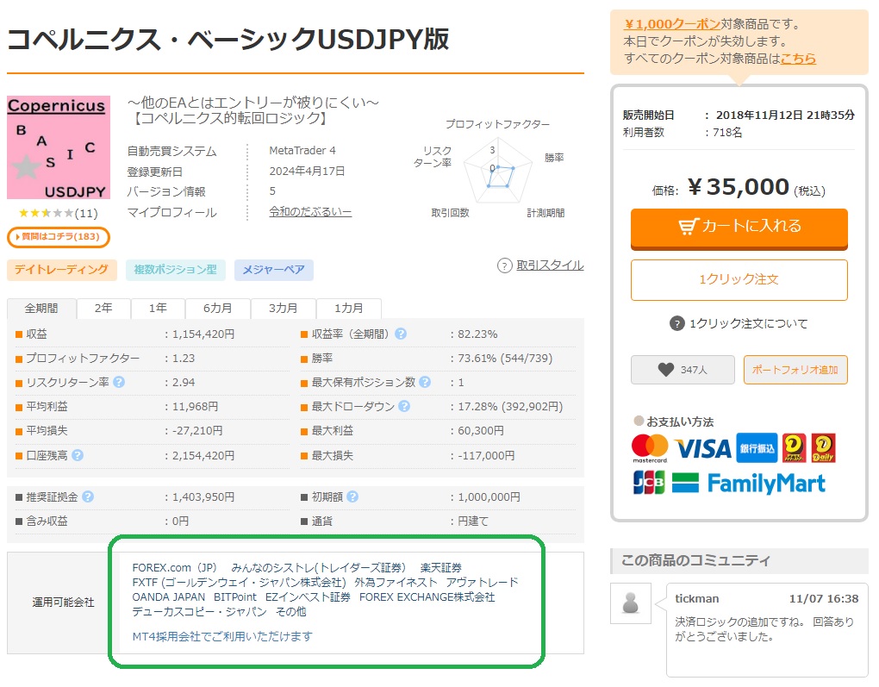Viewport: 879px width, 687px height.
Task: Open the こちら link for coupon products
Action: 798,59
